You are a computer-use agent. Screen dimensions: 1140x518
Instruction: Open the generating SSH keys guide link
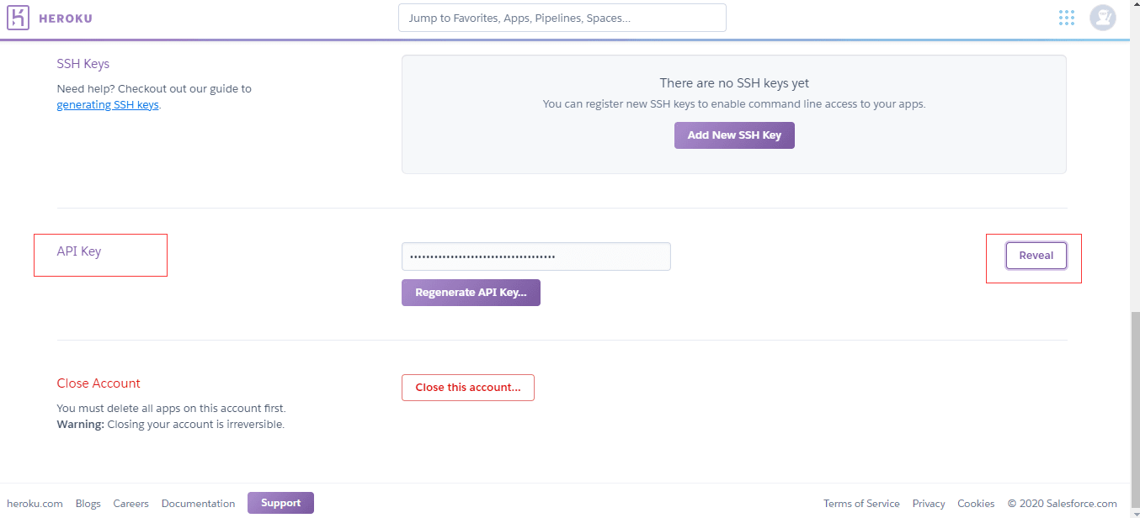[x=108, y=105]
